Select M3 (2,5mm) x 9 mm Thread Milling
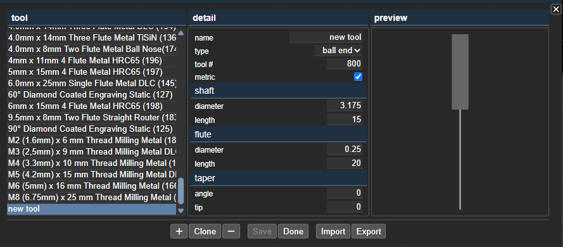The width and height of the screenshot is (563, 247). click(92, 152)
